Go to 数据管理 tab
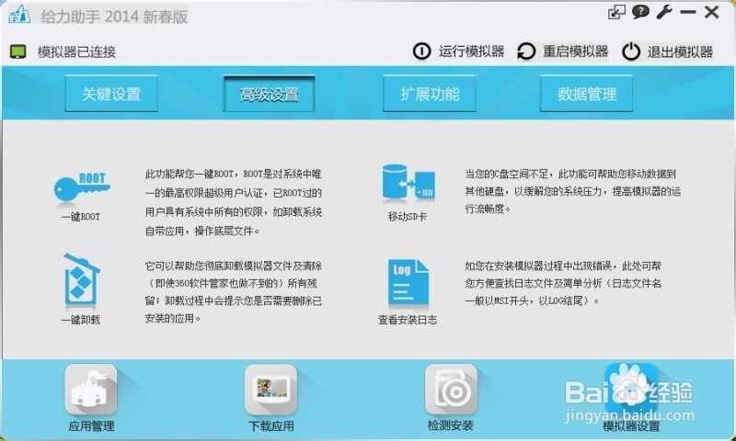 click(586, 94)
